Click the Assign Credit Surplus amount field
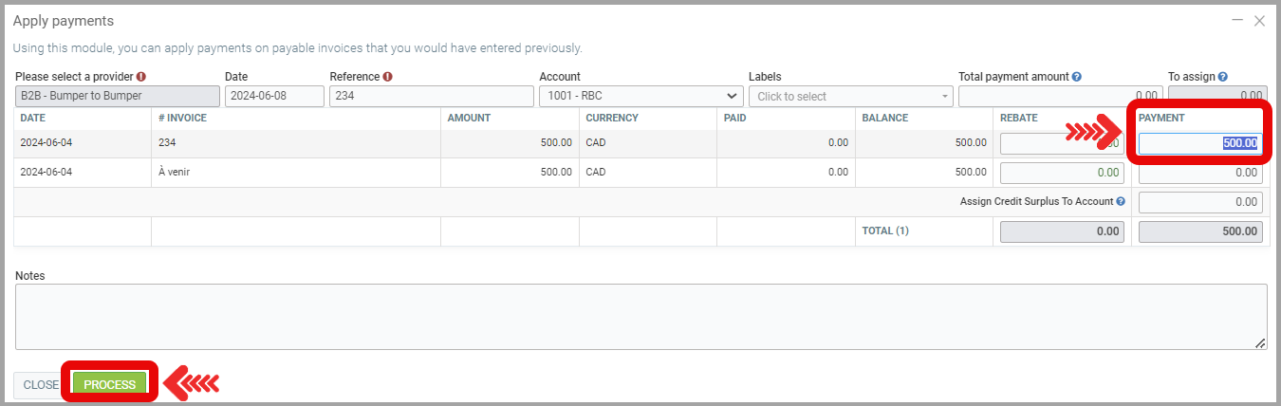This screenshot has height=406, width=1281. click(1200, 202)
